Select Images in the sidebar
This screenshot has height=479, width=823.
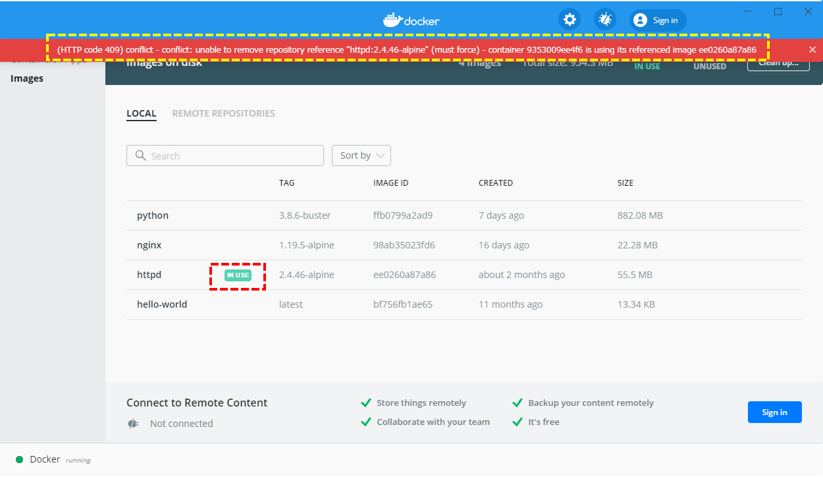(27, 78)
